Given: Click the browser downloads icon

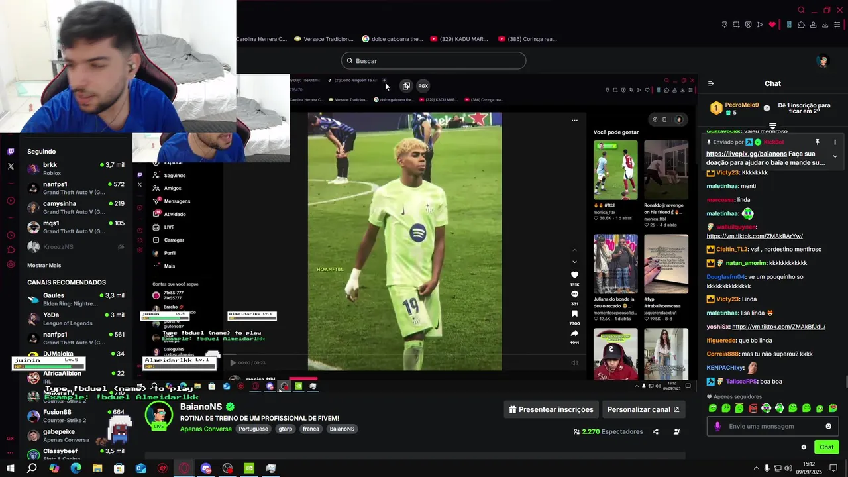Looking at the screenshot, I should click(x=825, y=25).
